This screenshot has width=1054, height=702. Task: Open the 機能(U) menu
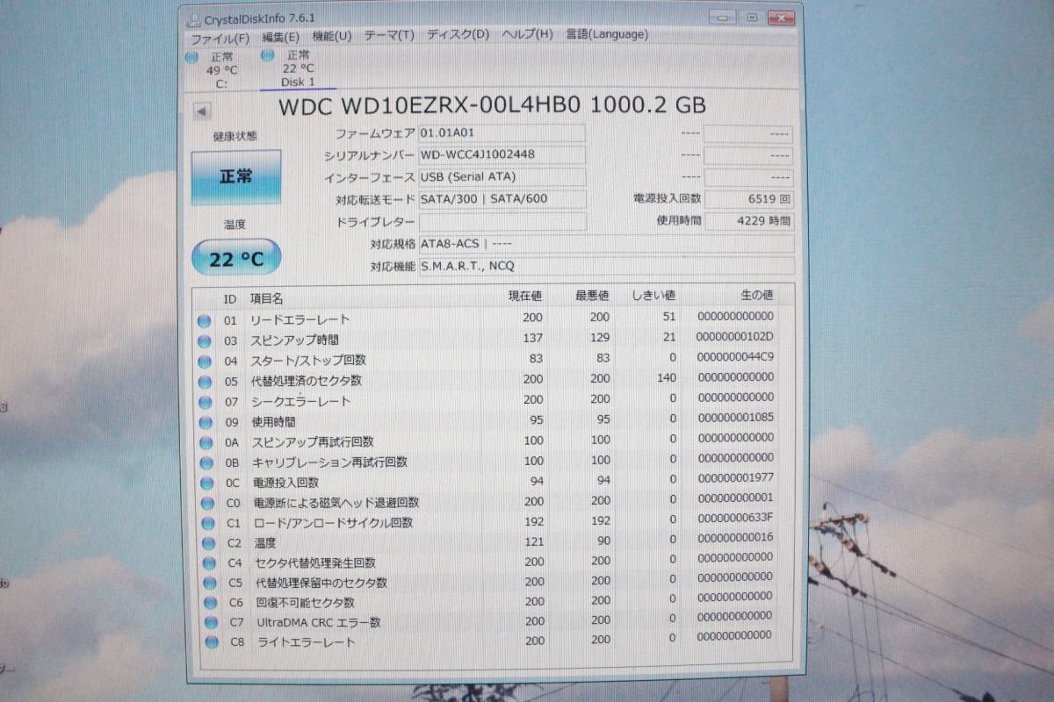331,36
